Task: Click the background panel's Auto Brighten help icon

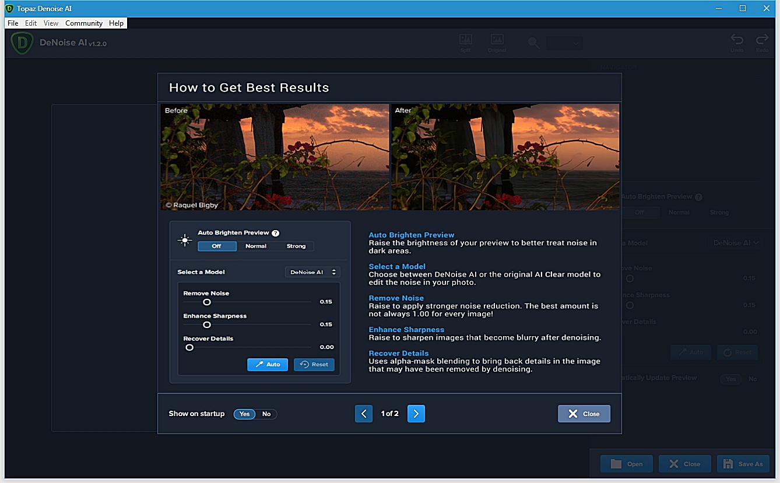Action: click(698, 198)
